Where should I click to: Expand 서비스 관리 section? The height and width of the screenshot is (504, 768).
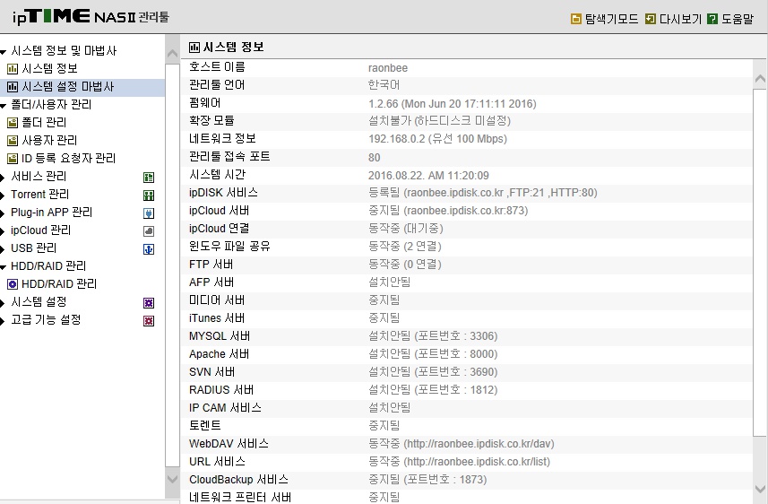[x=3, y=177]
